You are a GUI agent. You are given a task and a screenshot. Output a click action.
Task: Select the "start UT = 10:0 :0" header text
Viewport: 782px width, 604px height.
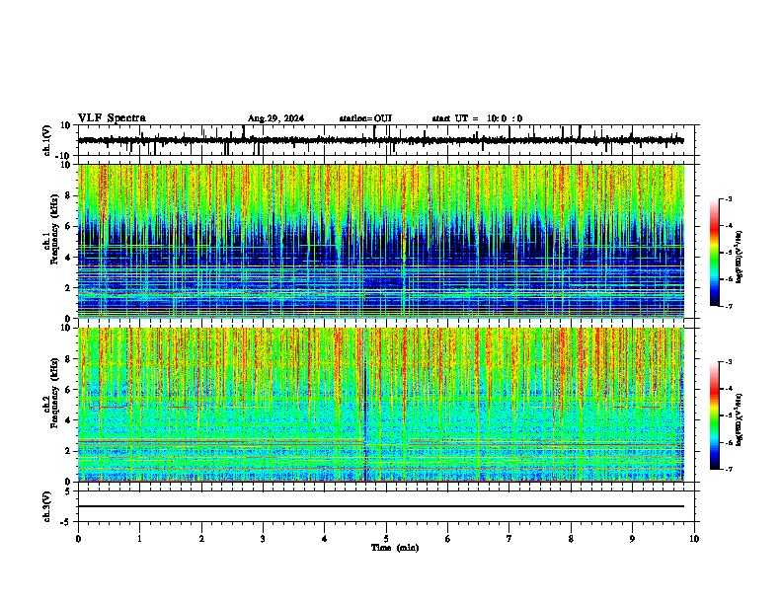click(477, 118)
